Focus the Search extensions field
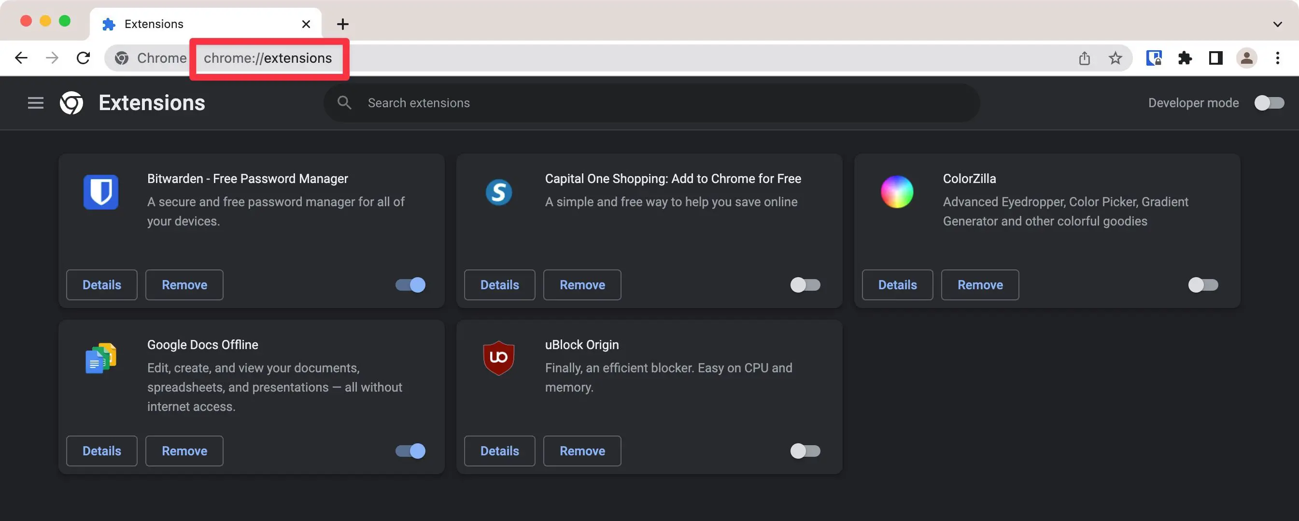Image resolution: width=1299 pixels, height=521 pixels. (651, 103)
